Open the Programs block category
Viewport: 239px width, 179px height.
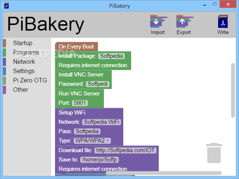(26, 52)
